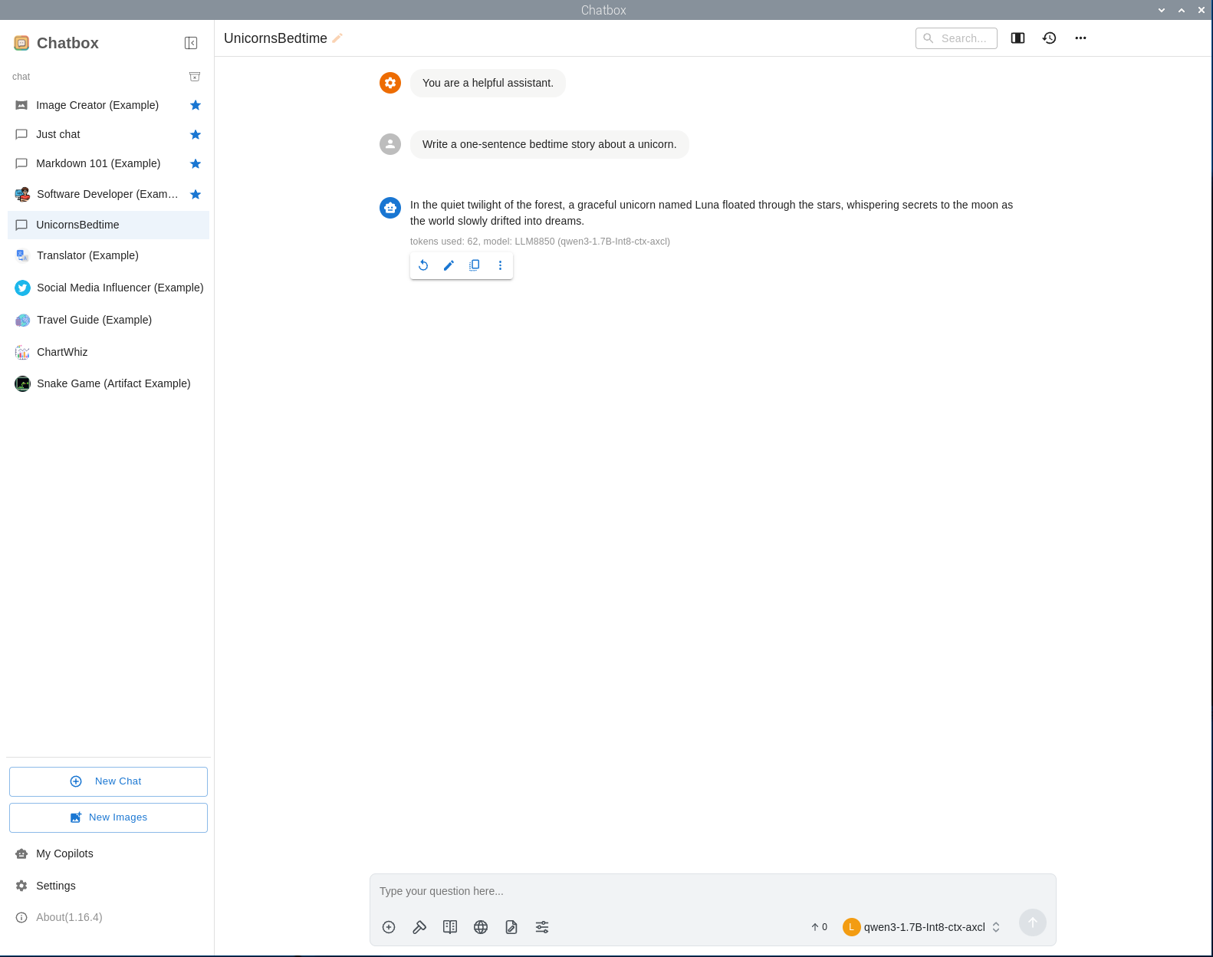
Task: Unstar Image Creator (Example) chat
Action: [196, 105]
